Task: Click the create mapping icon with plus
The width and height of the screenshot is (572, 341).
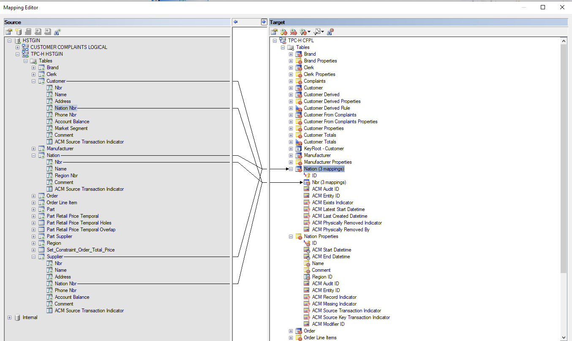Action: 283,31
